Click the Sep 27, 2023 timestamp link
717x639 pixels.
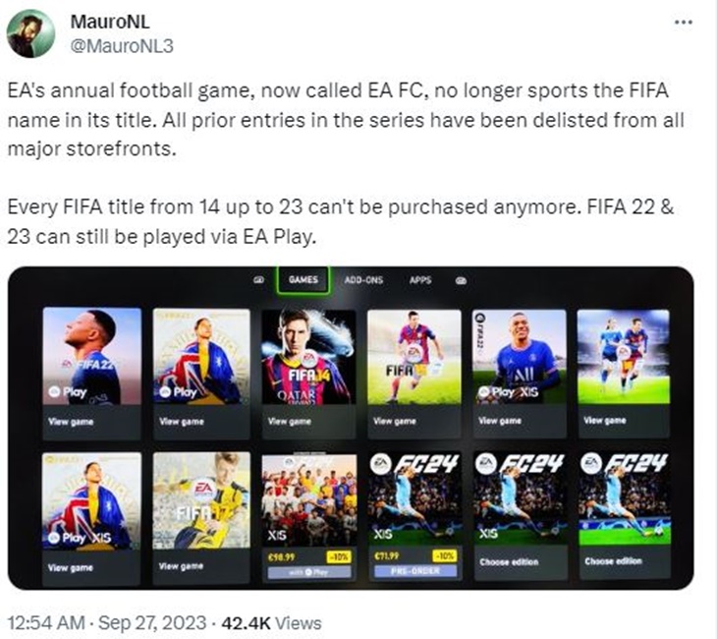(152, 623)
